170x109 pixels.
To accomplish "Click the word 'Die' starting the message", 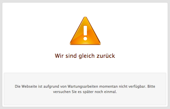I will [18, 86].
